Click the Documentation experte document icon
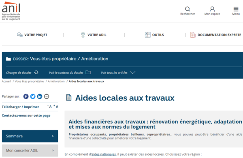243x158 pixels. tap(193, 35)
